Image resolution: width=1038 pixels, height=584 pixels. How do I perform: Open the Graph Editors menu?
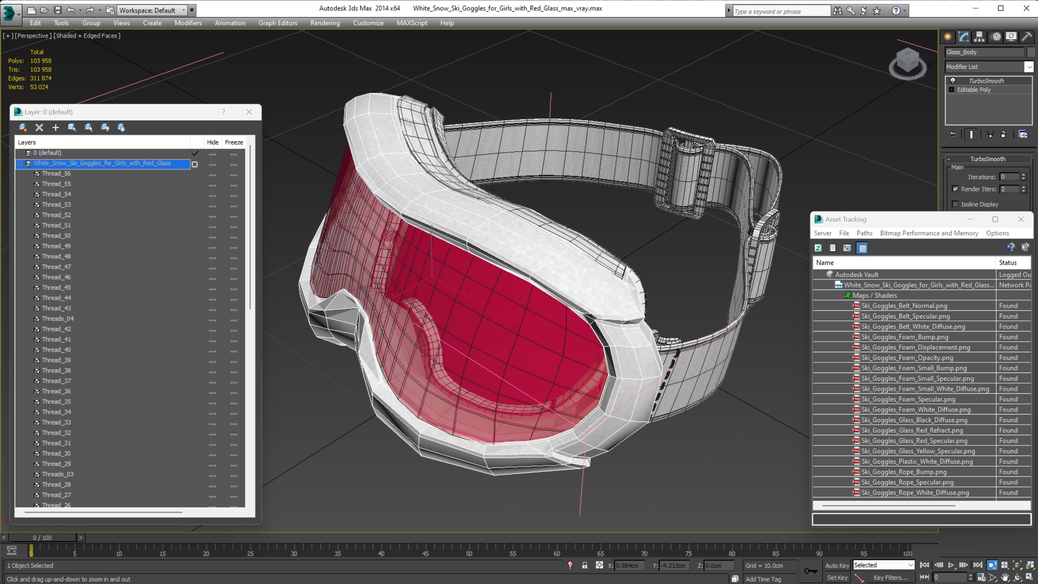(x=278, y=23)
